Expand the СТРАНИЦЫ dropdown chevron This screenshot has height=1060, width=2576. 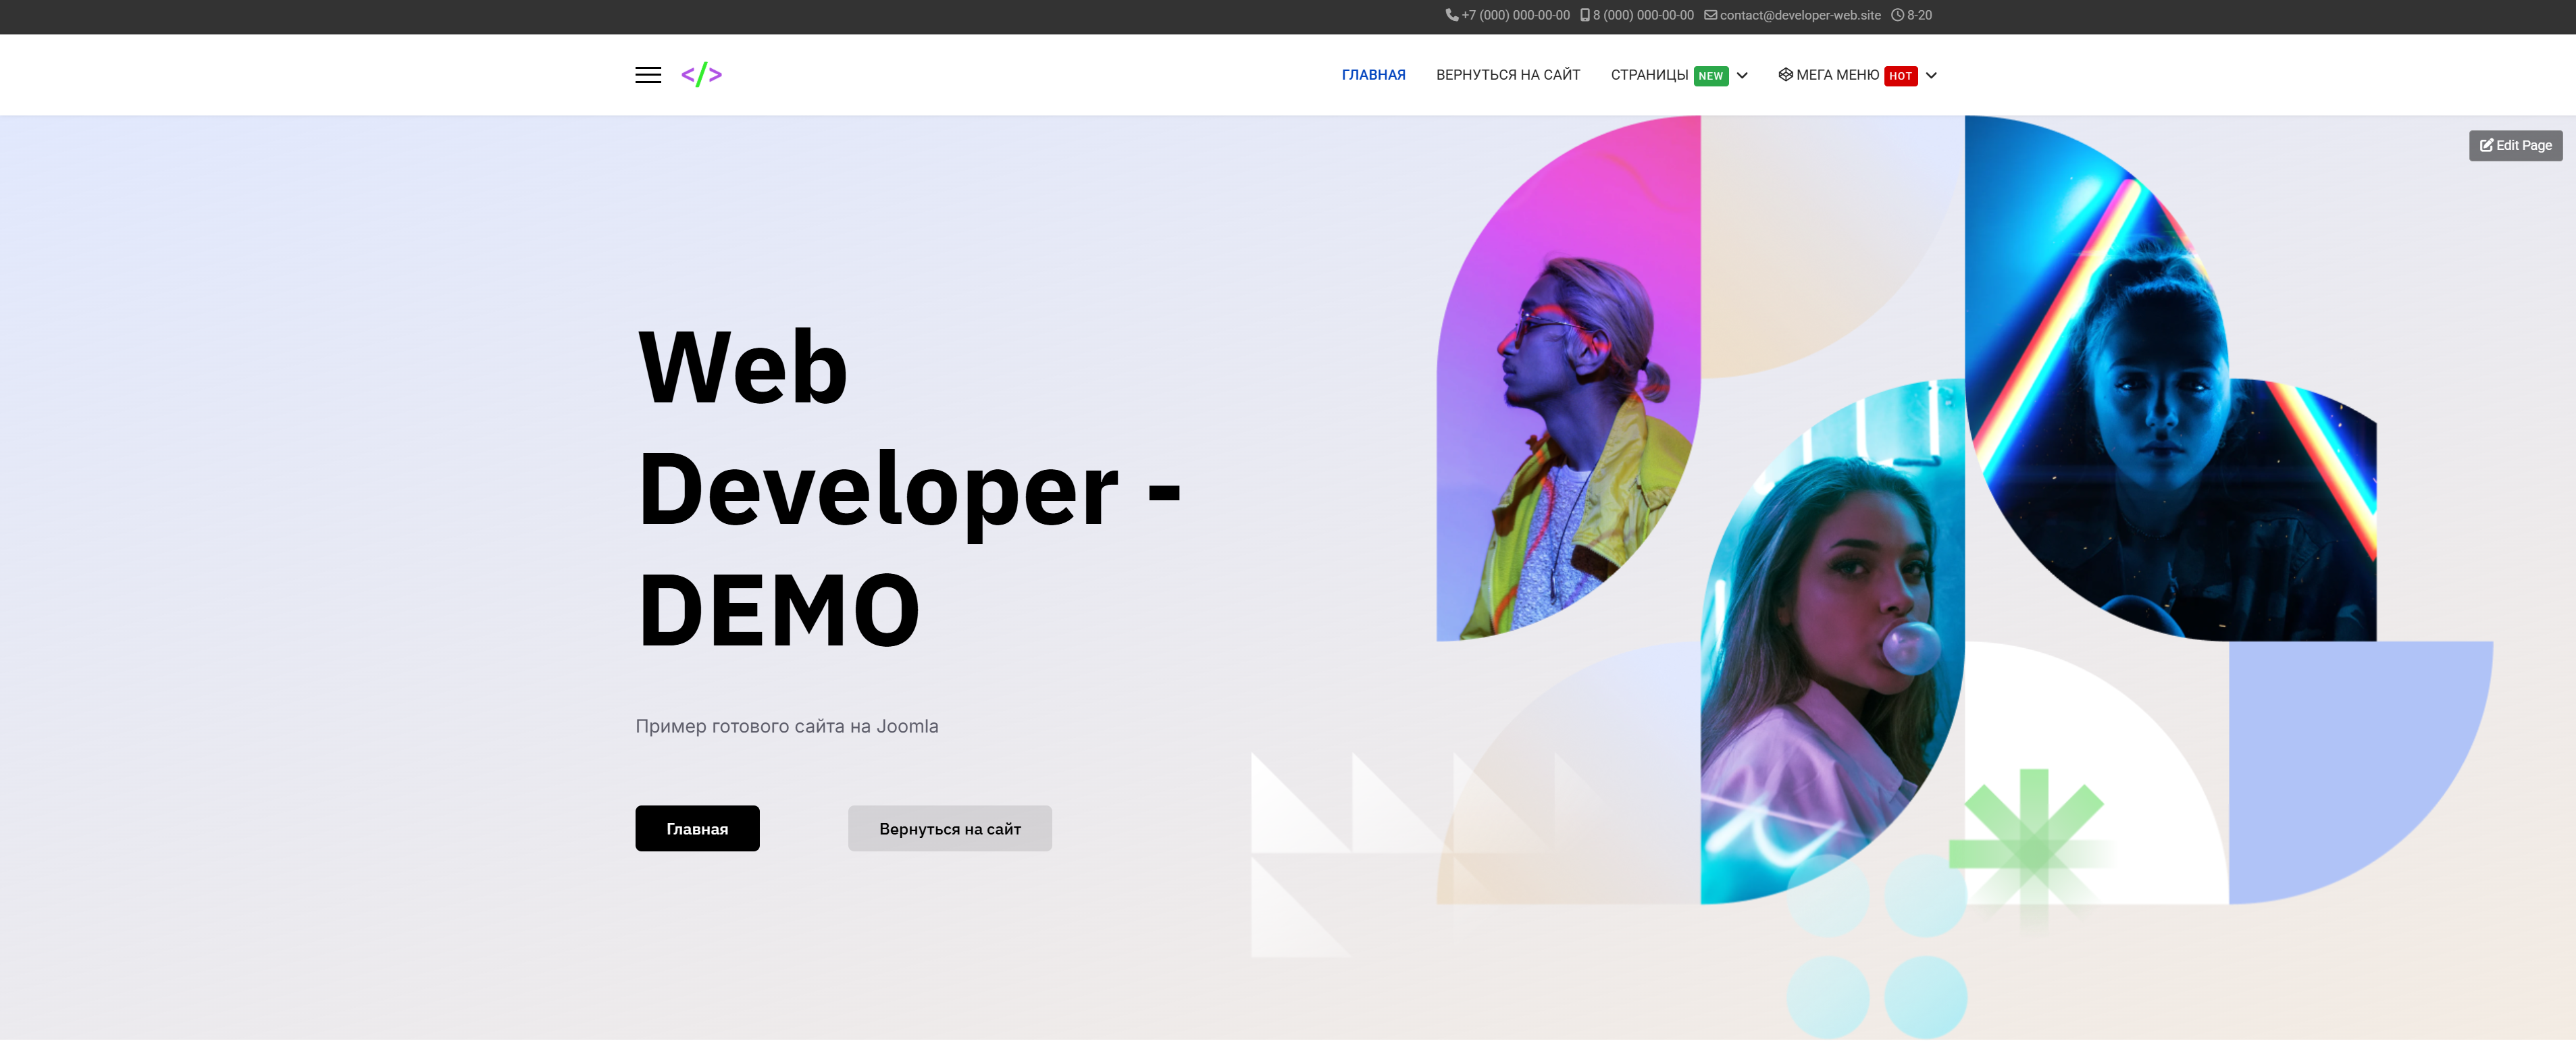pos(1742,76)
